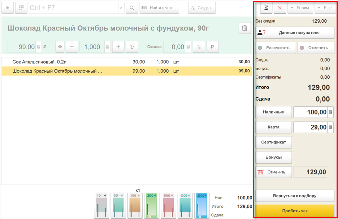Open the quick goods grid icon

click(x=21, y=8)
